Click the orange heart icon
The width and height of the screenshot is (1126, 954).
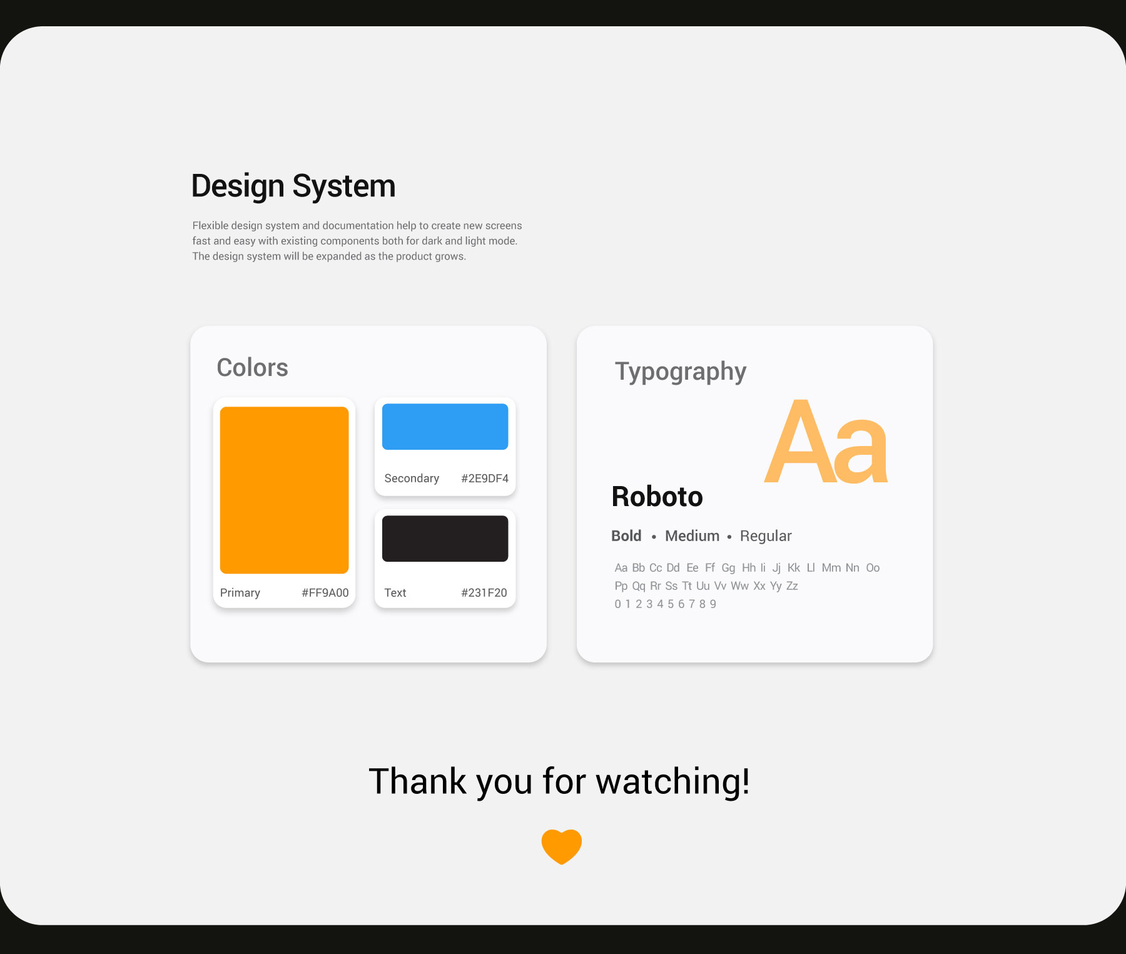pos(561,846)
